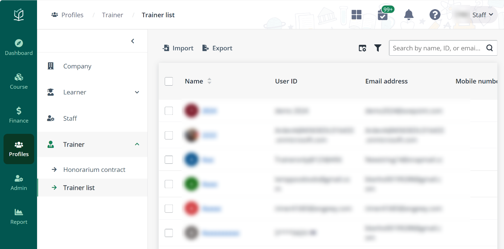The image size is (504, 249).
Task: Tick the select-all checkbox in table header
Action: tap(169, 81)
